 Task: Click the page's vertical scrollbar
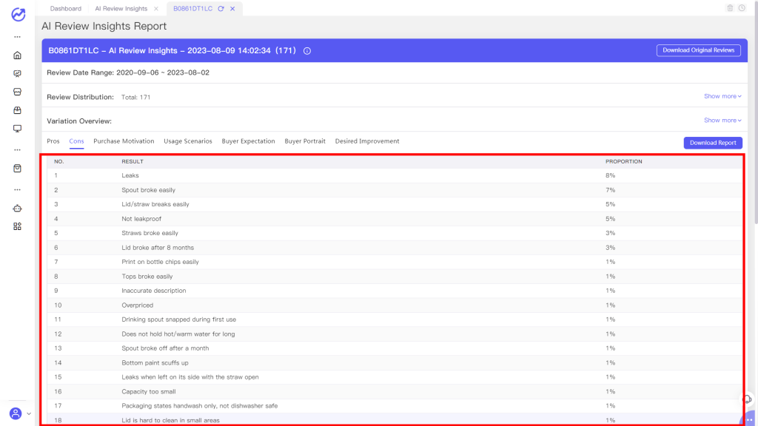coord(755,111)
